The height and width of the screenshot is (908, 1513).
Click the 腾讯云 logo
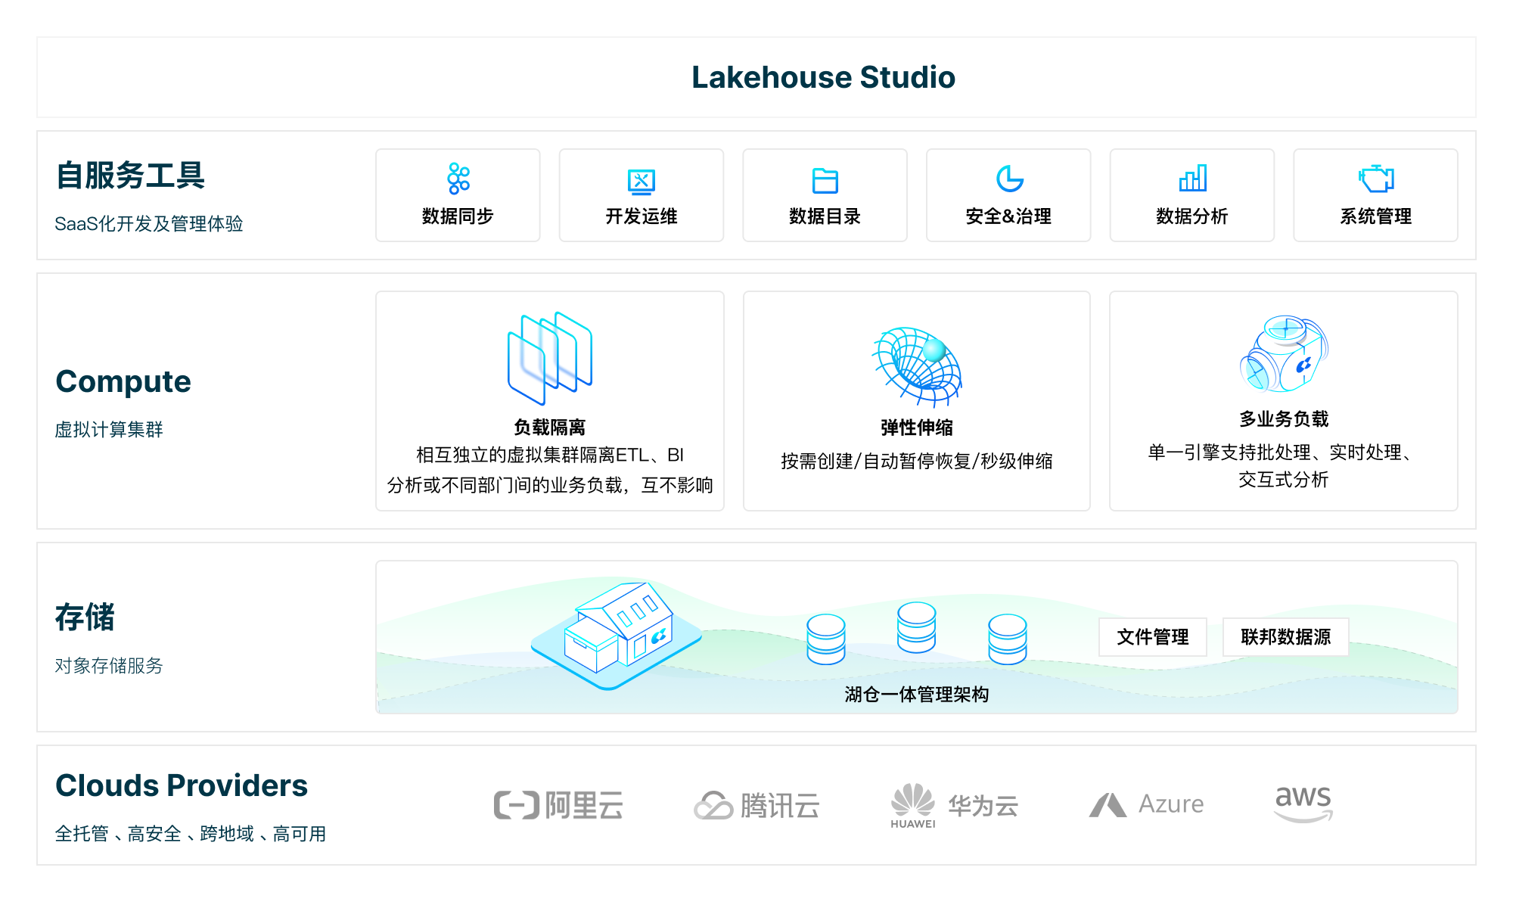pyautogui.click(x=756, y=806)
